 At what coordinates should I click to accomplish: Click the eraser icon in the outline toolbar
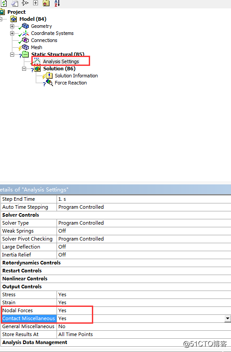click(x=15, y=3)
